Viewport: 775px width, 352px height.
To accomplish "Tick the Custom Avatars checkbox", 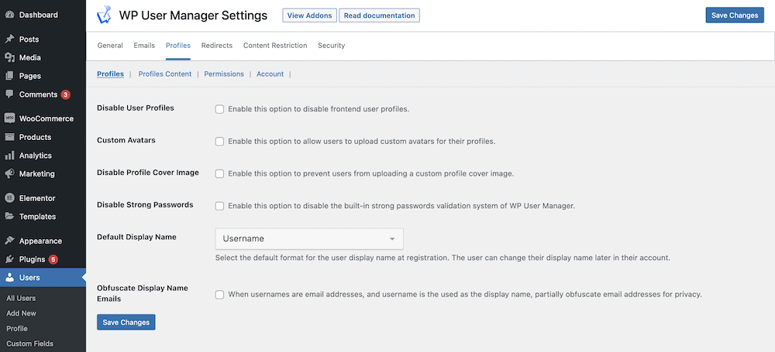I will (x=219, y=142).
